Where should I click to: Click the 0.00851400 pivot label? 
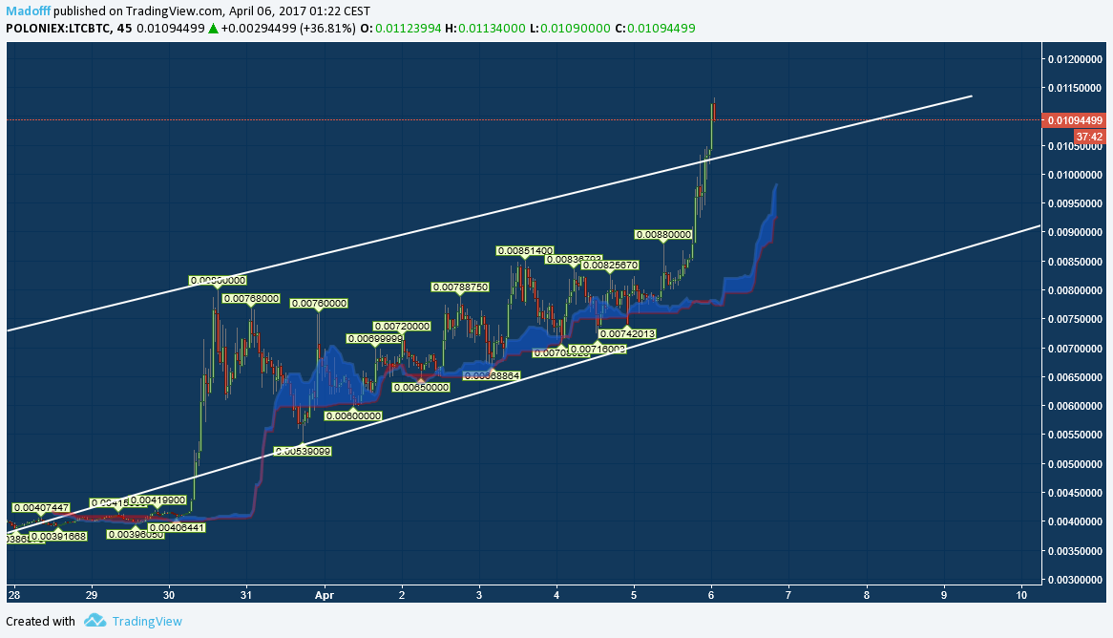[x=525, y=251]
